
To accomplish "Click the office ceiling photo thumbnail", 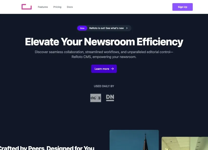I will tap(185, 143).
